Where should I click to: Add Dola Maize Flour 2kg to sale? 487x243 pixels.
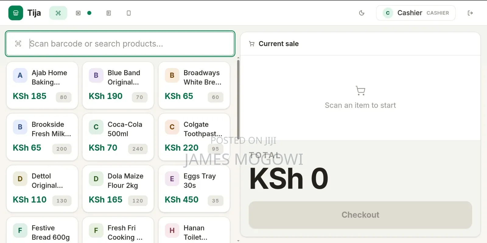click(x=118, y=189)
